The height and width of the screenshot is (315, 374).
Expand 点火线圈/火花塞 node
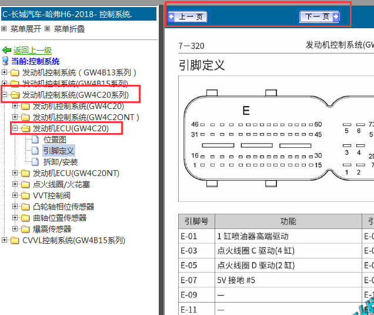tap(15, 184)
